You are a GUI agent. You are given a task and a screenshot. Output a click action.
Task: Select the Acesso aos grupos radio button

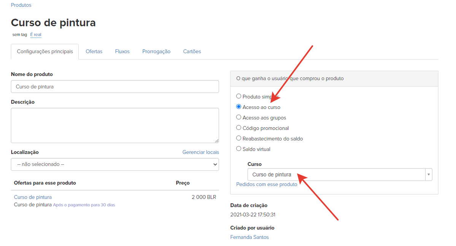point(239,117)
